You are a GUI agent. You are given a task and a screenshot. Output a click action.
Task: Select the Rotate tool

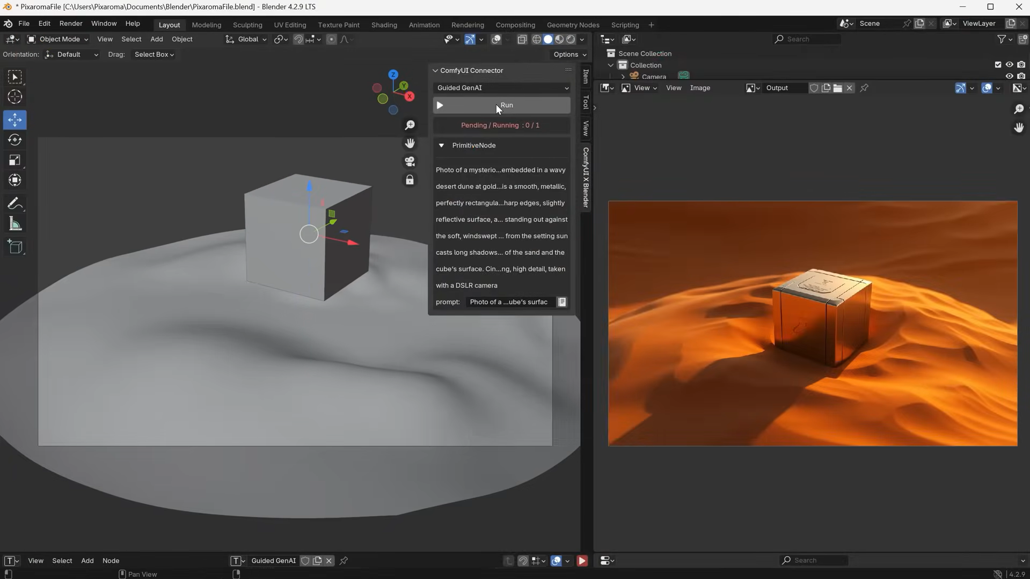click(15, 140)
